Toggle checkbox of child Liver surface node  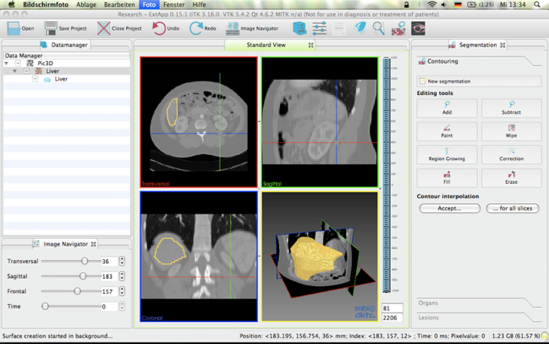(36, 79)
